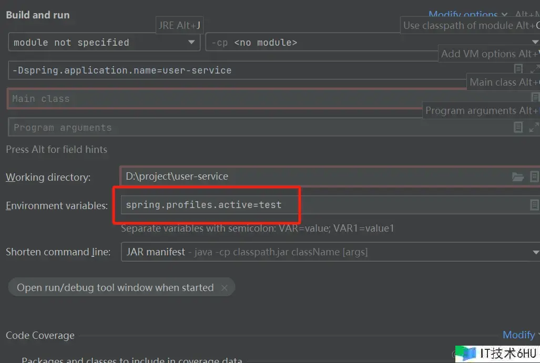Screen dimensions: 540x363
Task: Click Modify link in Code Coverage section
Action: pyautogui.click(x=518, y=335)
